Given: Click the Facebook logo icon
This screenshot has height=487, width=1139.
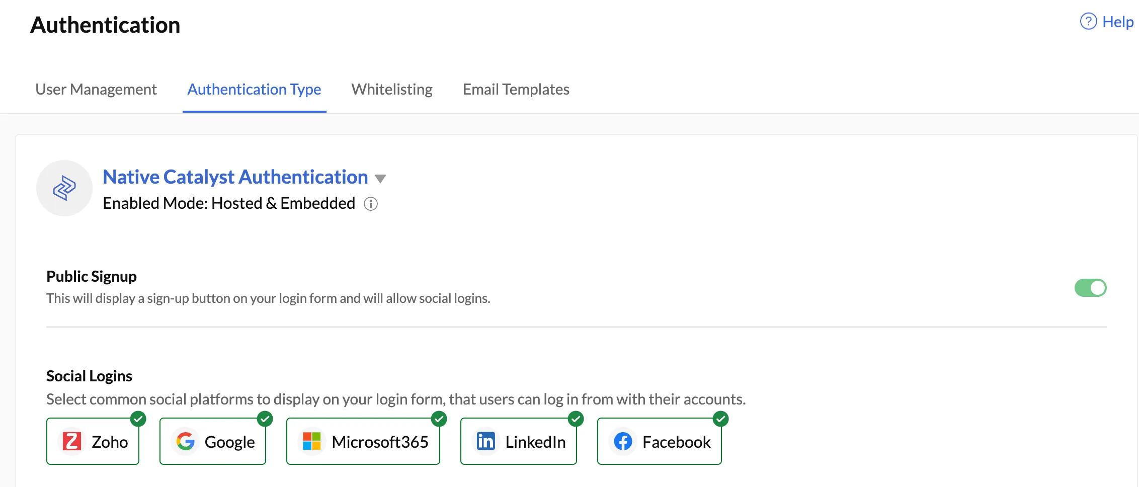Looking at the screenshot, I should [x=623, y=441].
